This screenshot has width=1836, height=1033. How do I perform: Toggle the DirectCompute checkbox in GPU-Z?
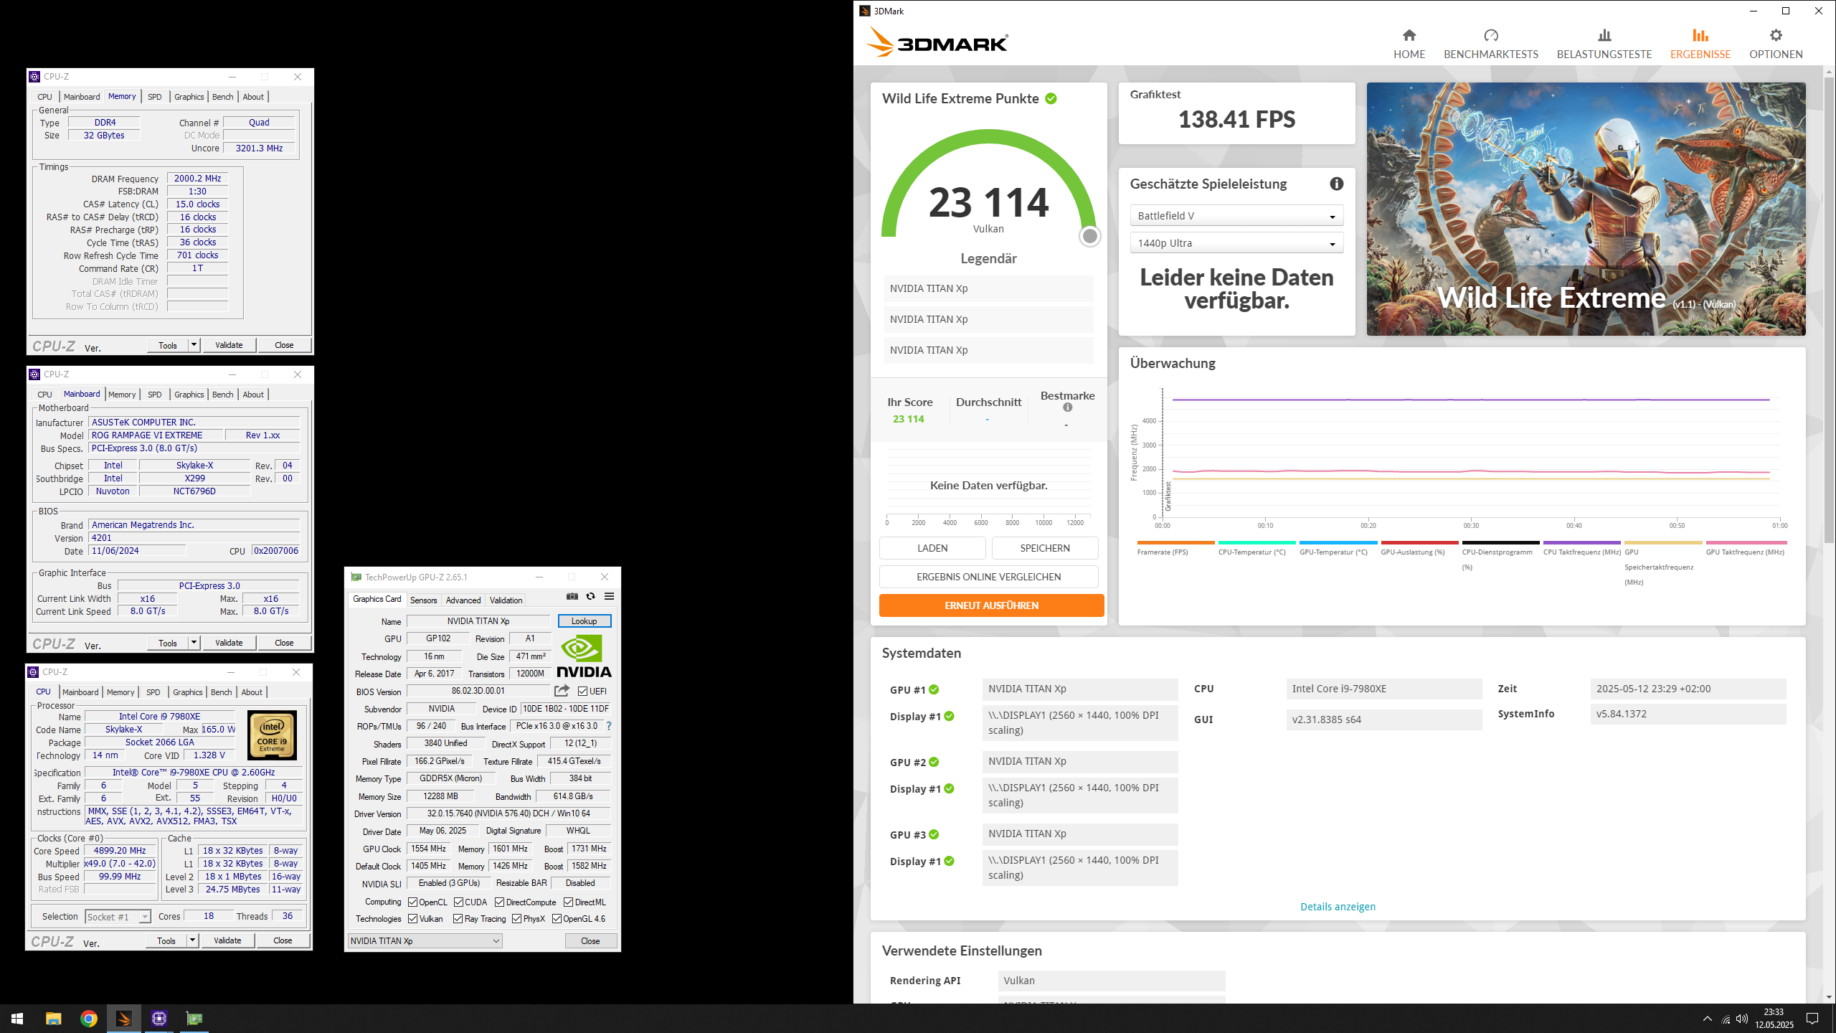500,902
